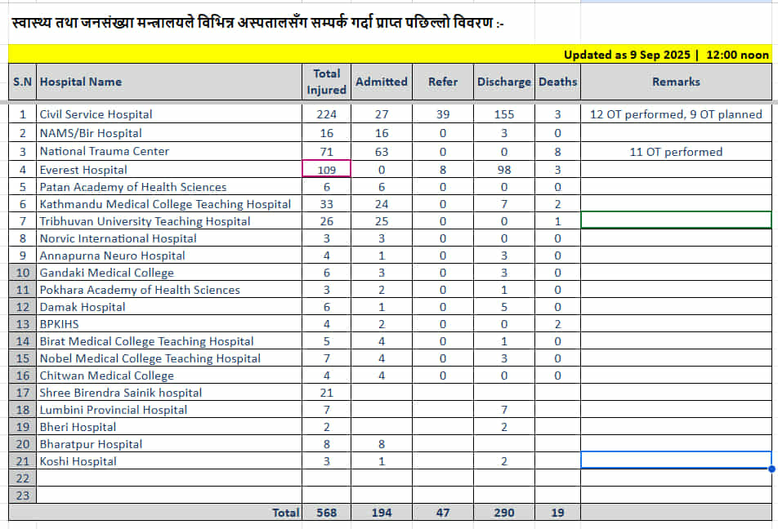The height and width of the screenshot is (529, 778).
Task: Select the National Trauma Center deaths value
Action: point(557,151)
